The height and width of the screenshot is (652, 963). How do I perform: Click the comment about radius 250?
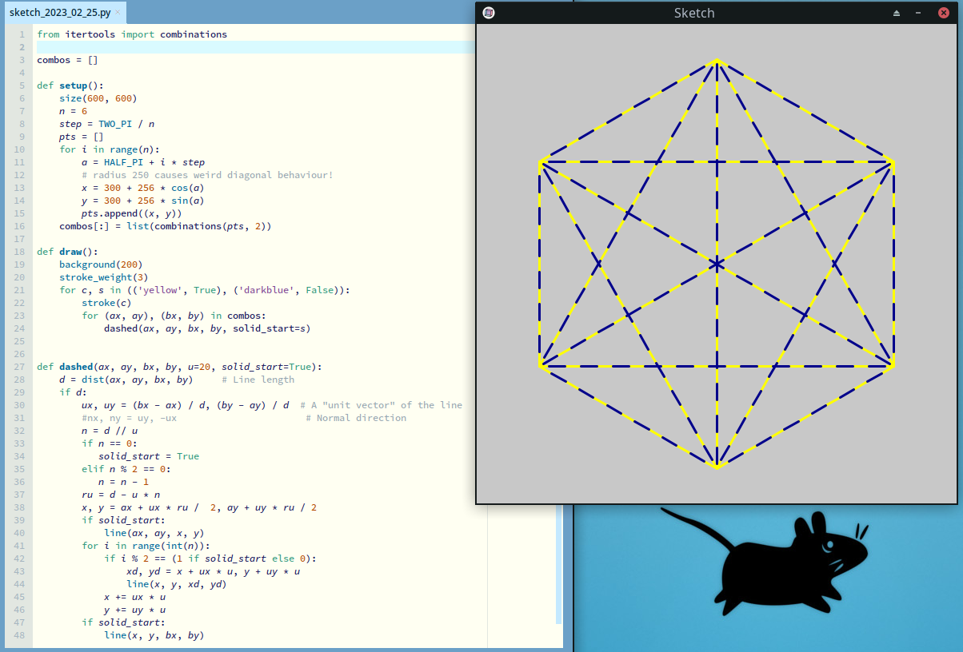(x=206, y=175)
